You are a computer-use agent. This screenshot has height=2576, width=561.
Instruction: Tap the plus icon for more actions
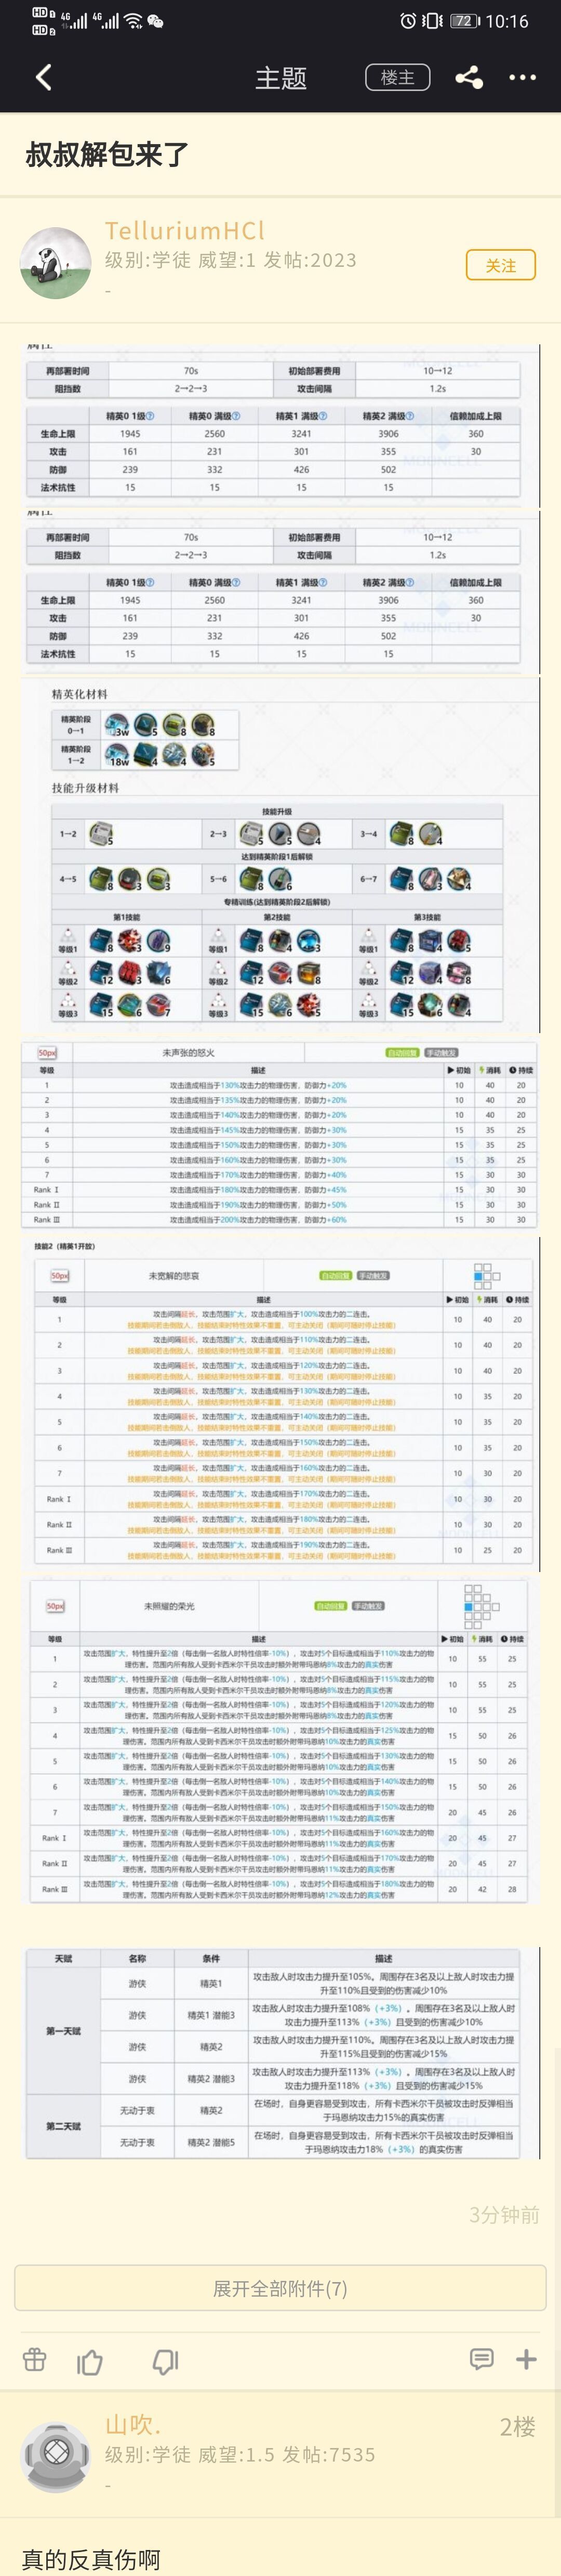(x=526, y=2359)
